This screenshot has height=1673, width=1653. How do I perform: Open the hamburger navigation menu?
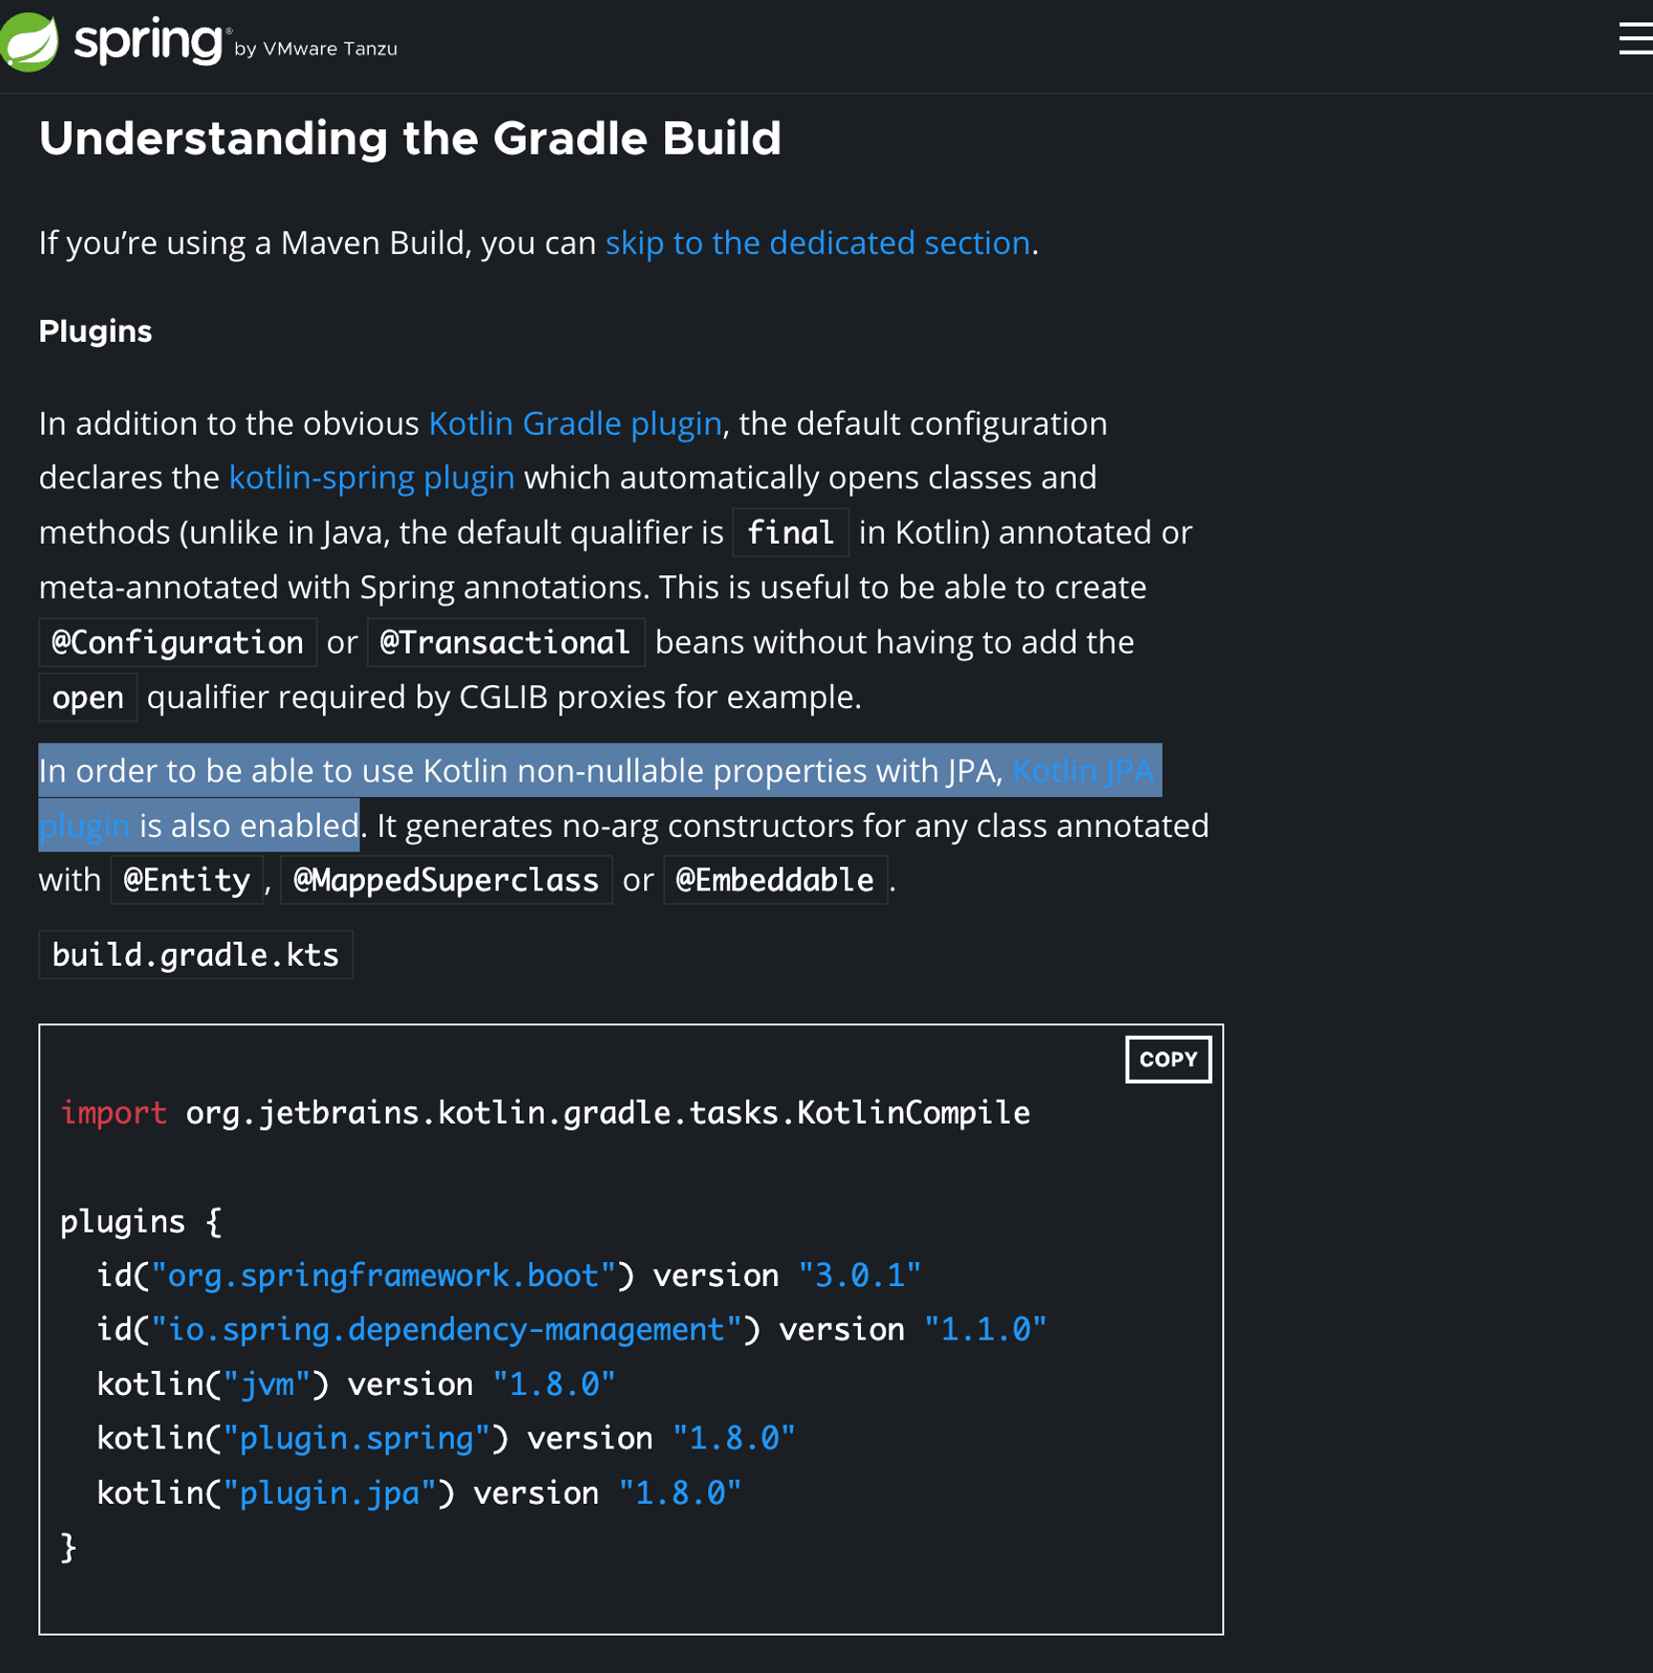pyautogui.click(x=1636, y=38)
